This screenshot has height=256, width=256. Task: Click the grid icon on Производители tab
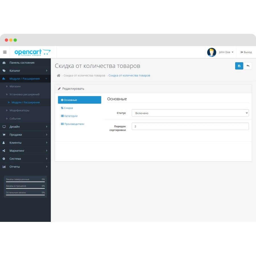point(62,124)
